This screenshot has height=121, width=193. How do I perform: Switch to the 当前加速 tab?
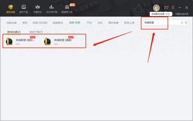12,23
